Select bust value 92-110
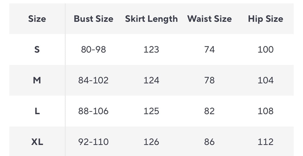 (94, 142)
